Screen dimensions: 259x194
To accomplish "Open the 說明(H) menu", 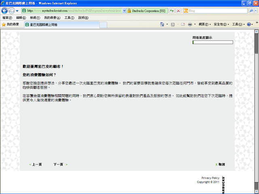I will pos(83,18).
